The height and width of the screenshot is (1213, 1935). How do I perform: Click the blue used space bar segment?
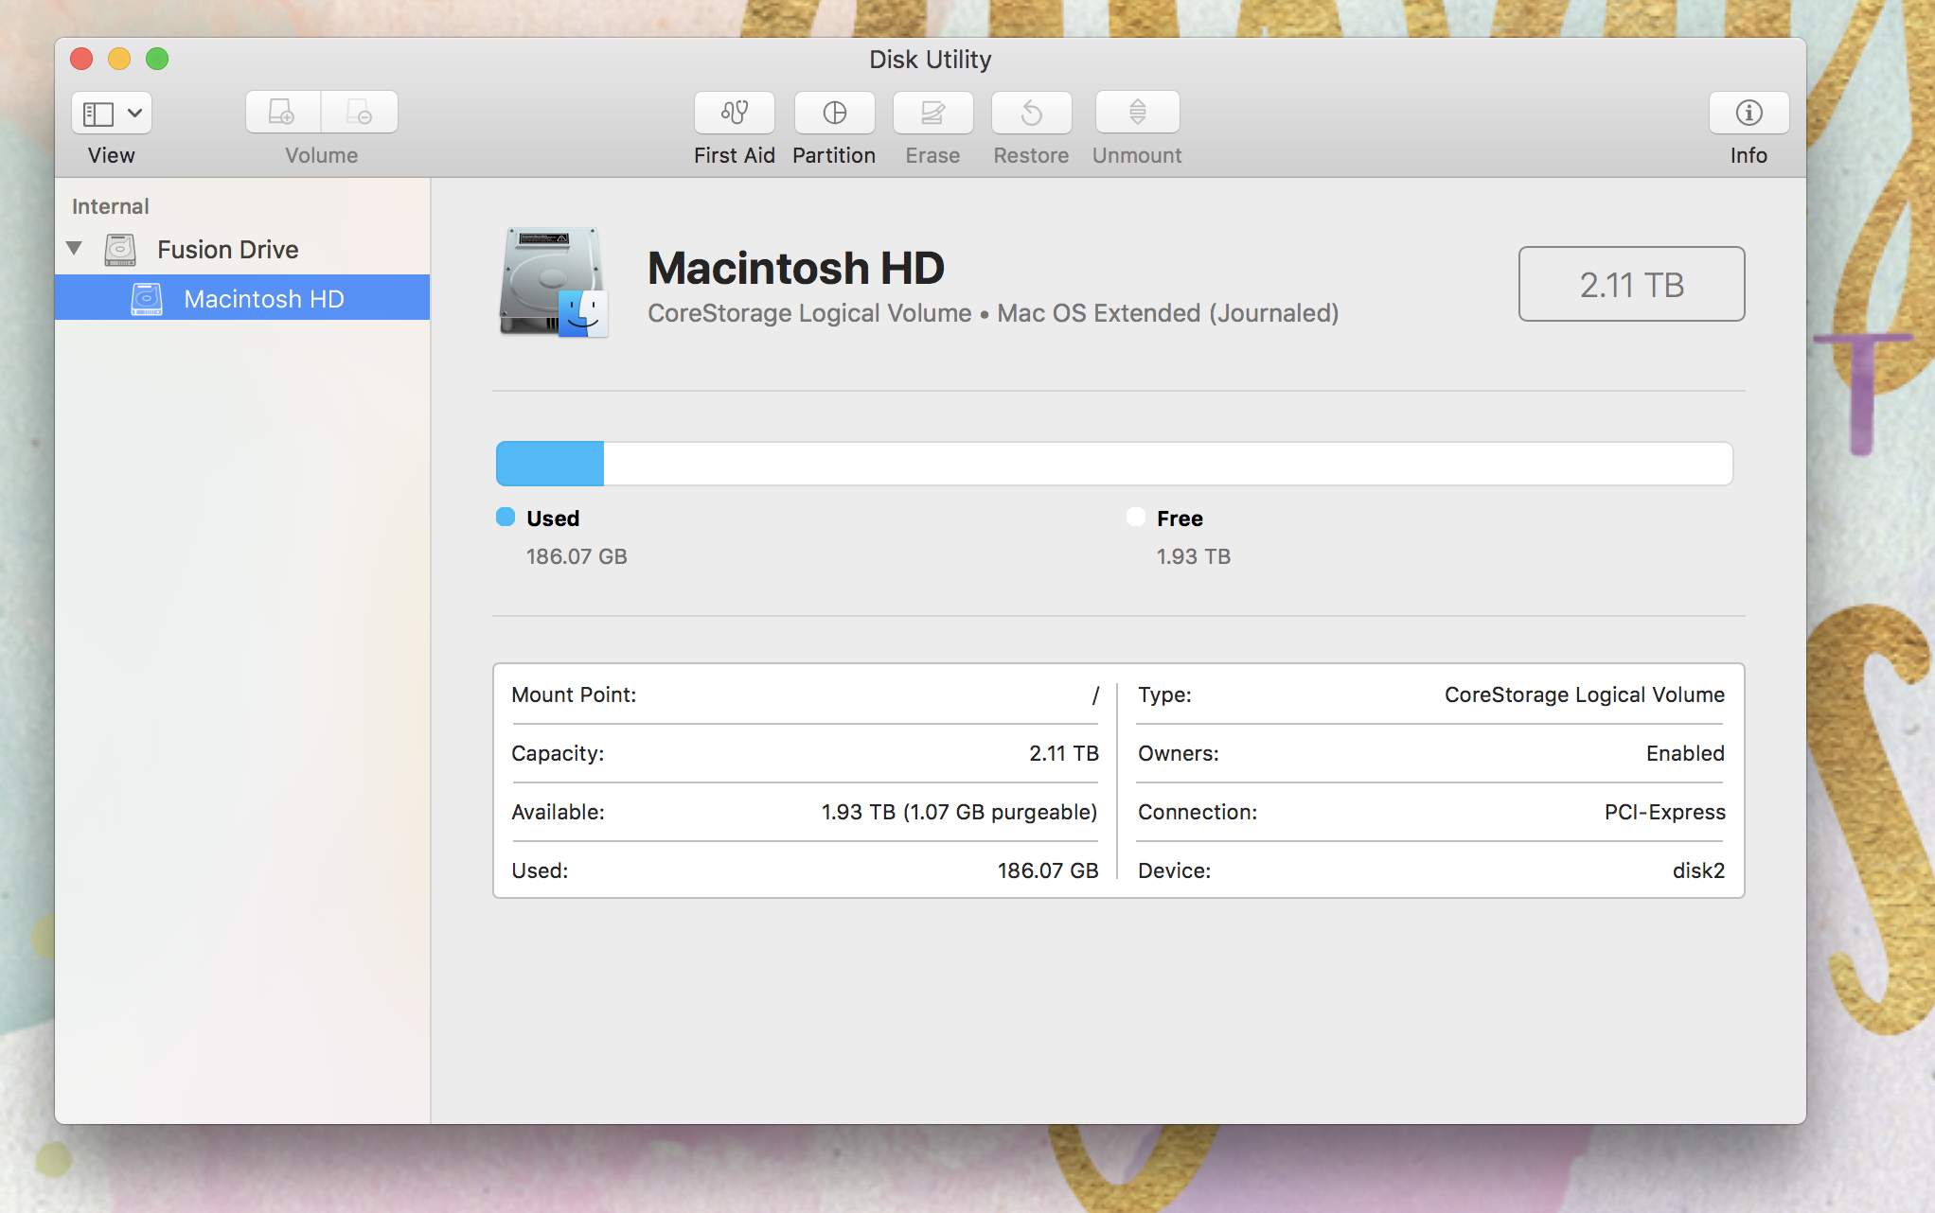550,464
